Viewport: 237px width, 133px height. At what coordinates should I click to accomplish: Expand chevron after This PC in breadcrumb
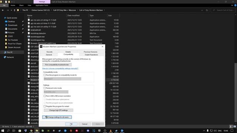pyautogui.click(x=30, y=10)
